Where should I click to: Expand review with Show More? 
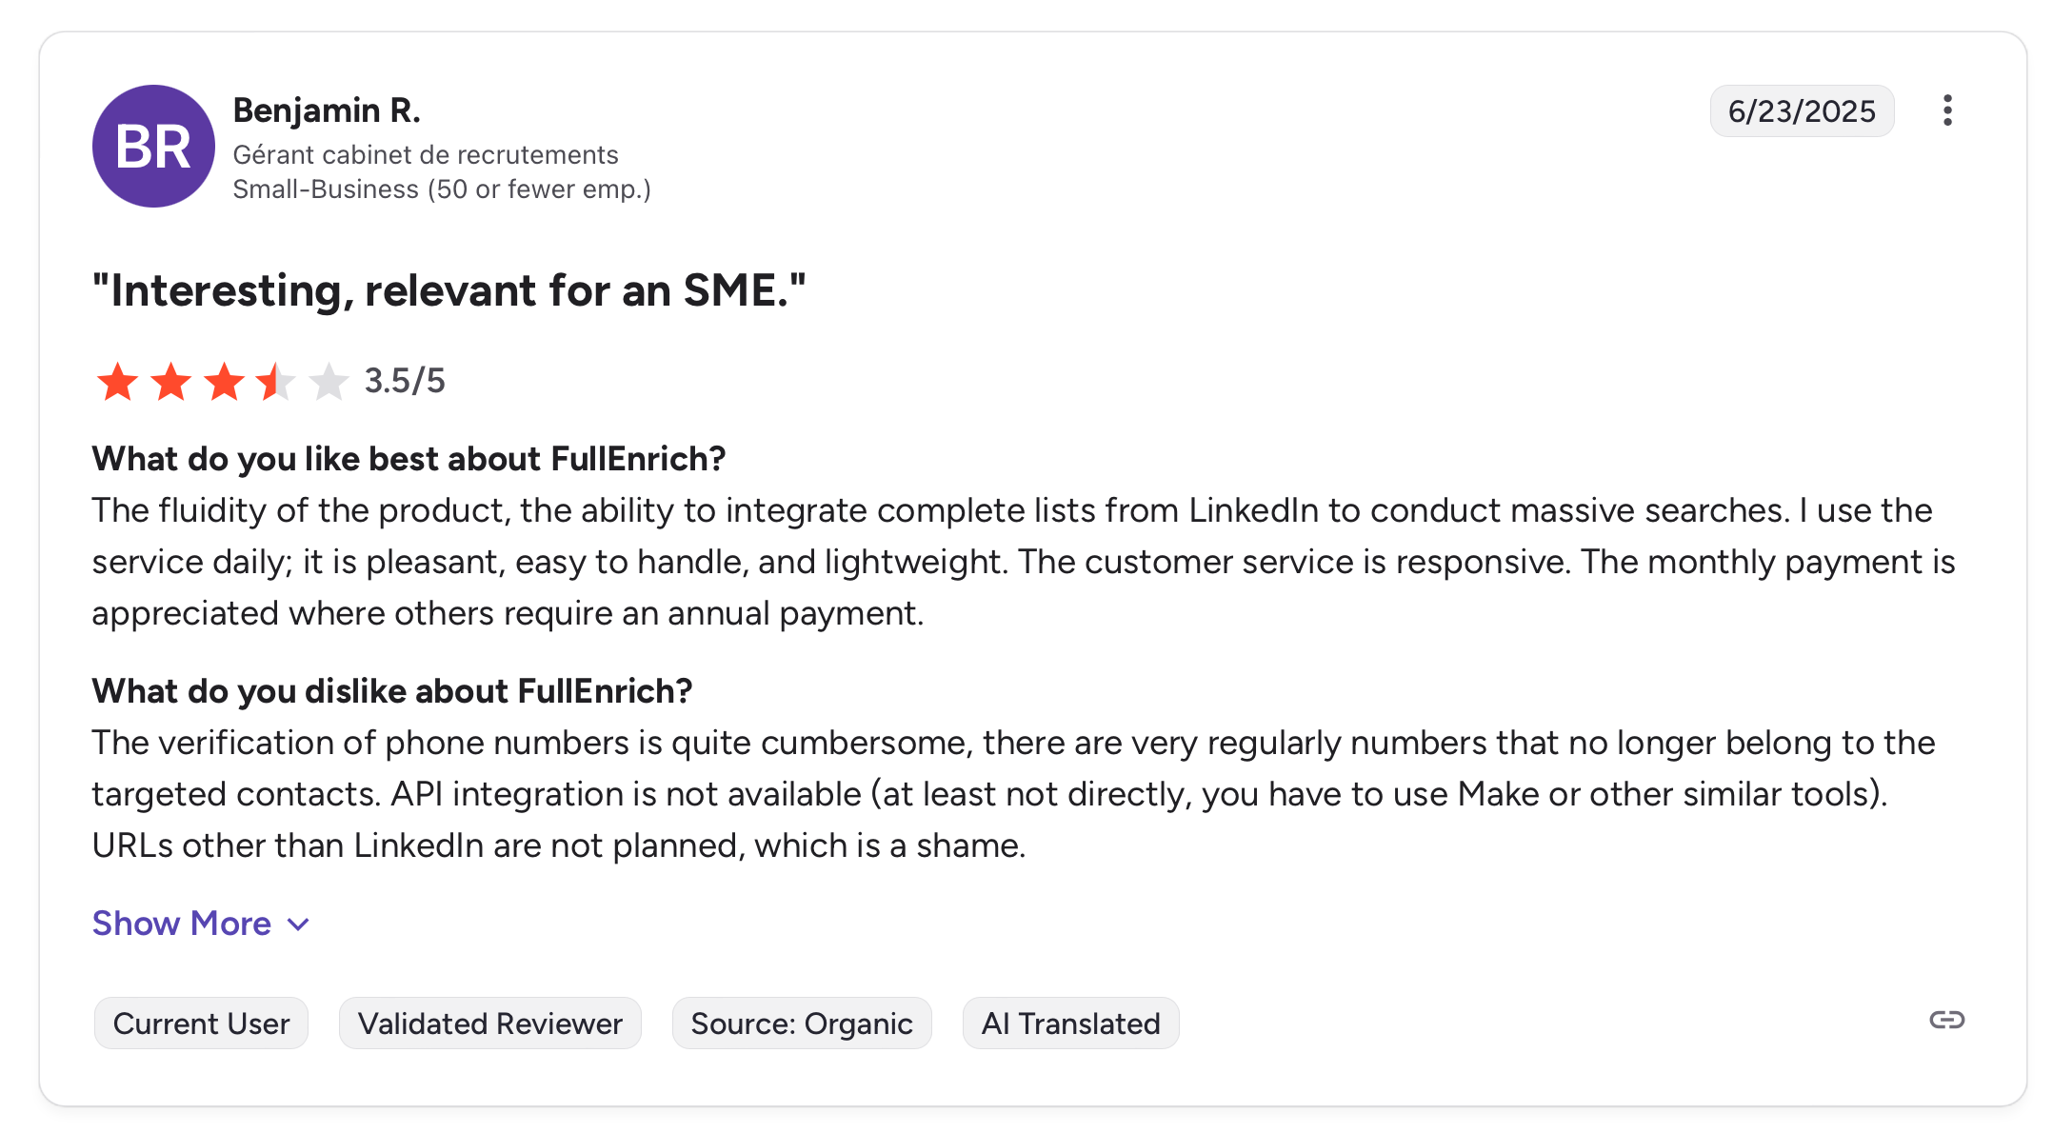coord(182,924)
